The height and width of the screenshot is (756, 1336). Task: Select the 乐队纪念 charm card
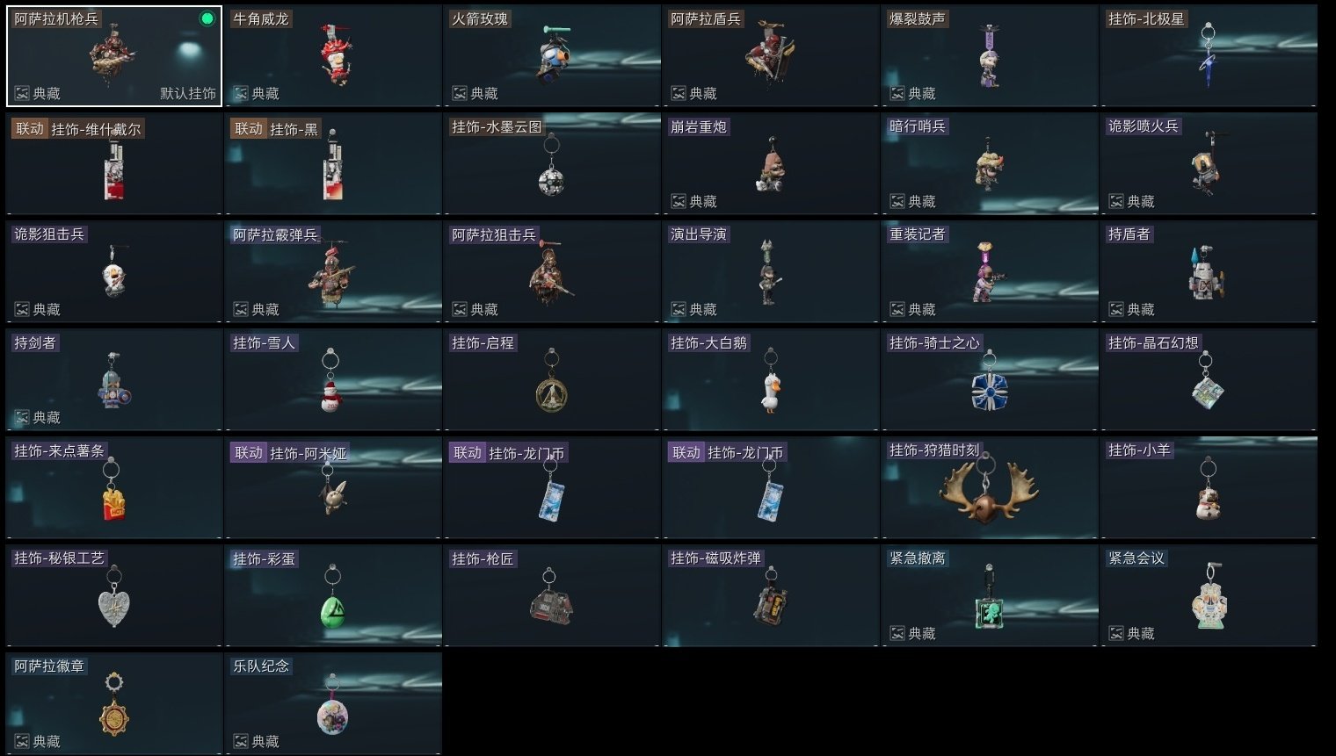333,703
